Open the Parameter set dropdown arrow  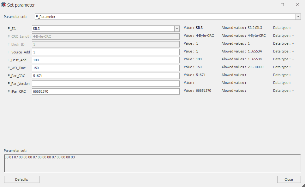point(298,17)
